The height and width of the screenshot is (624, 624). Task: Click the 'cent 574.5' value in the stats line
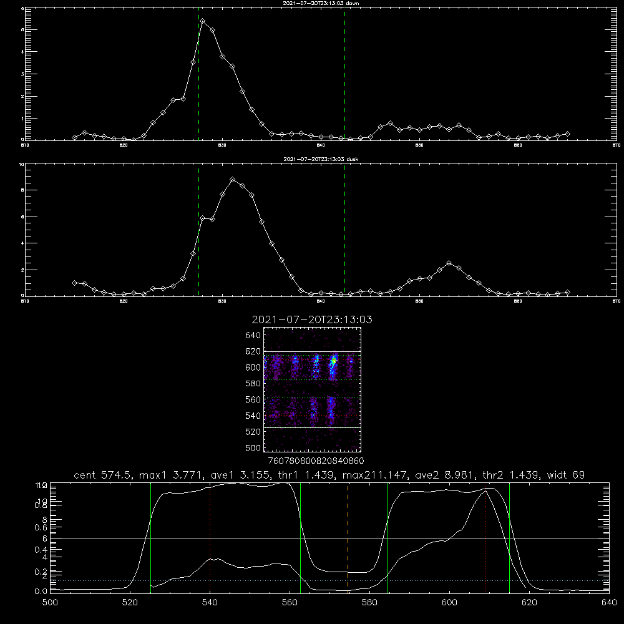tap(104, 475)
